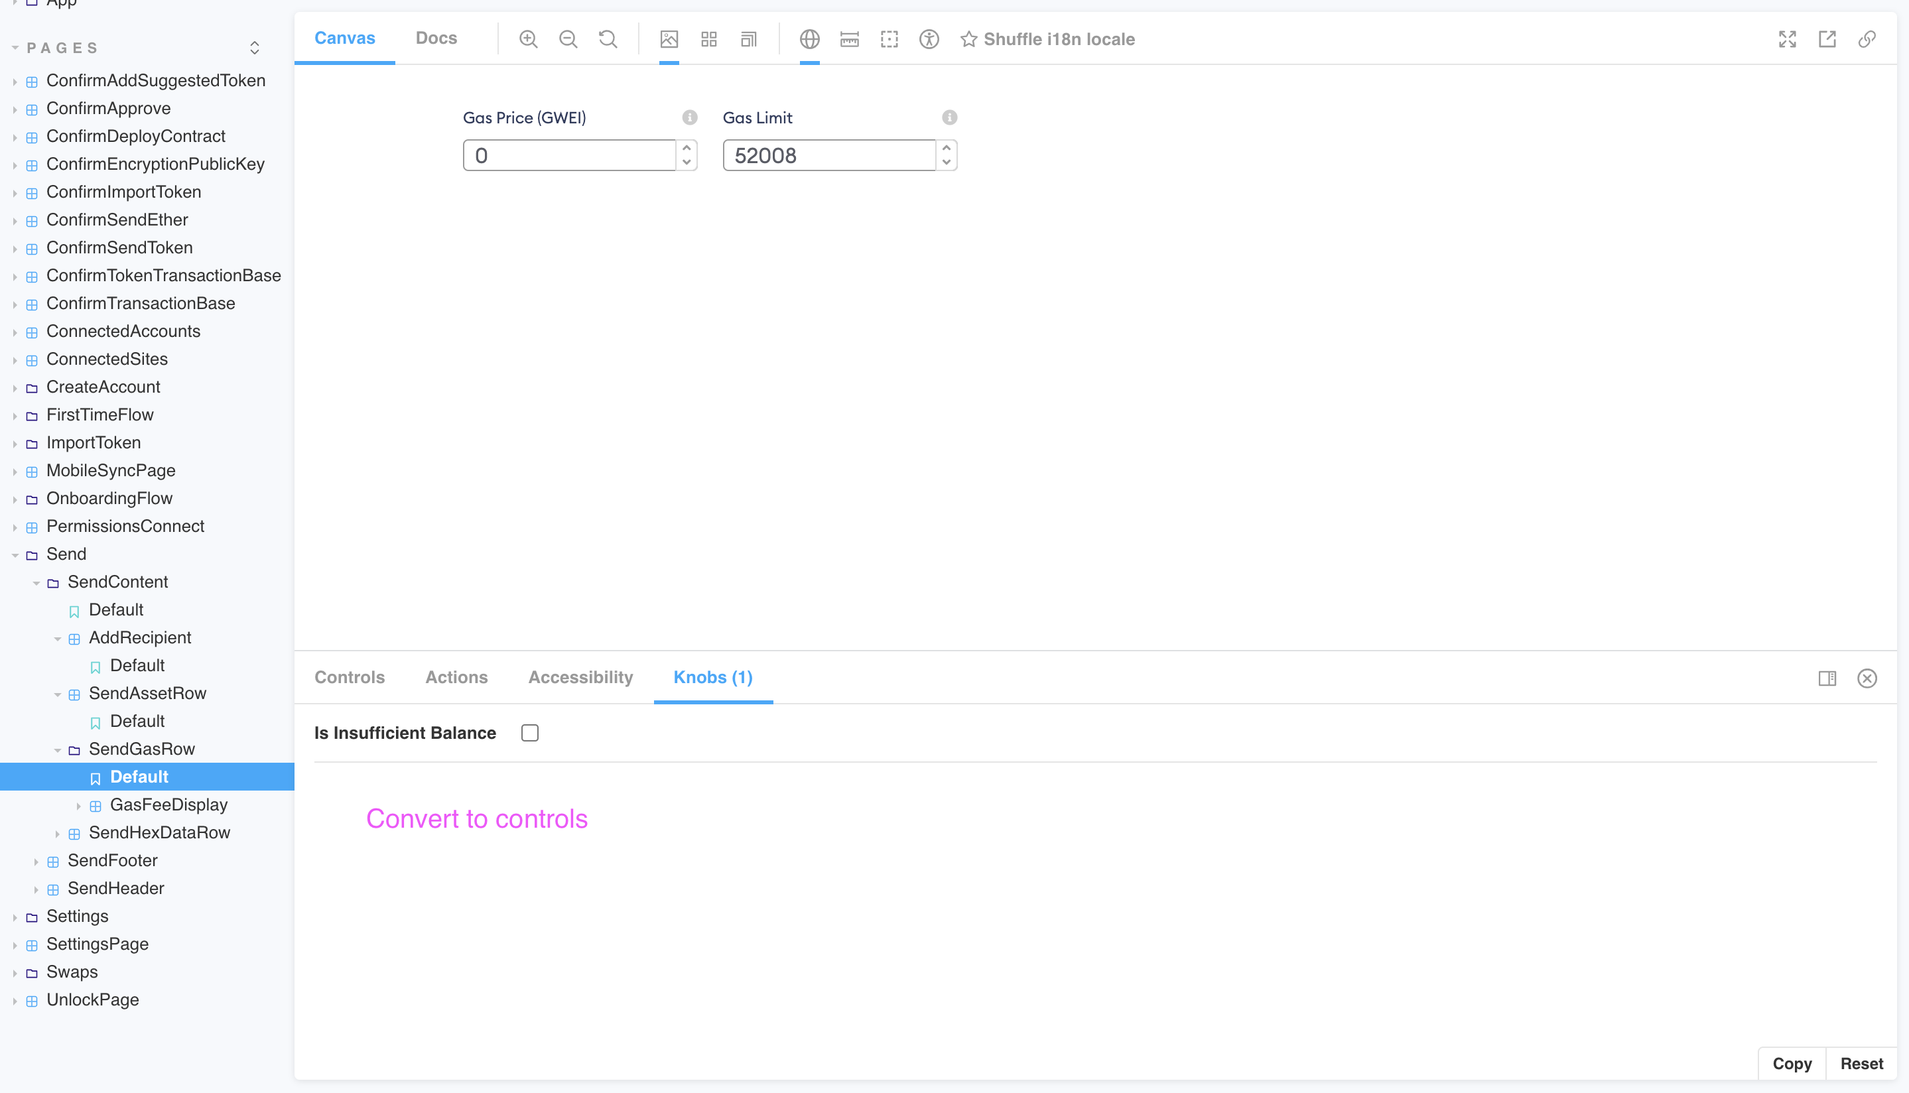Click the Convert to controls link
Screen dimensions: 1909x1093
[x=477, y=818]
